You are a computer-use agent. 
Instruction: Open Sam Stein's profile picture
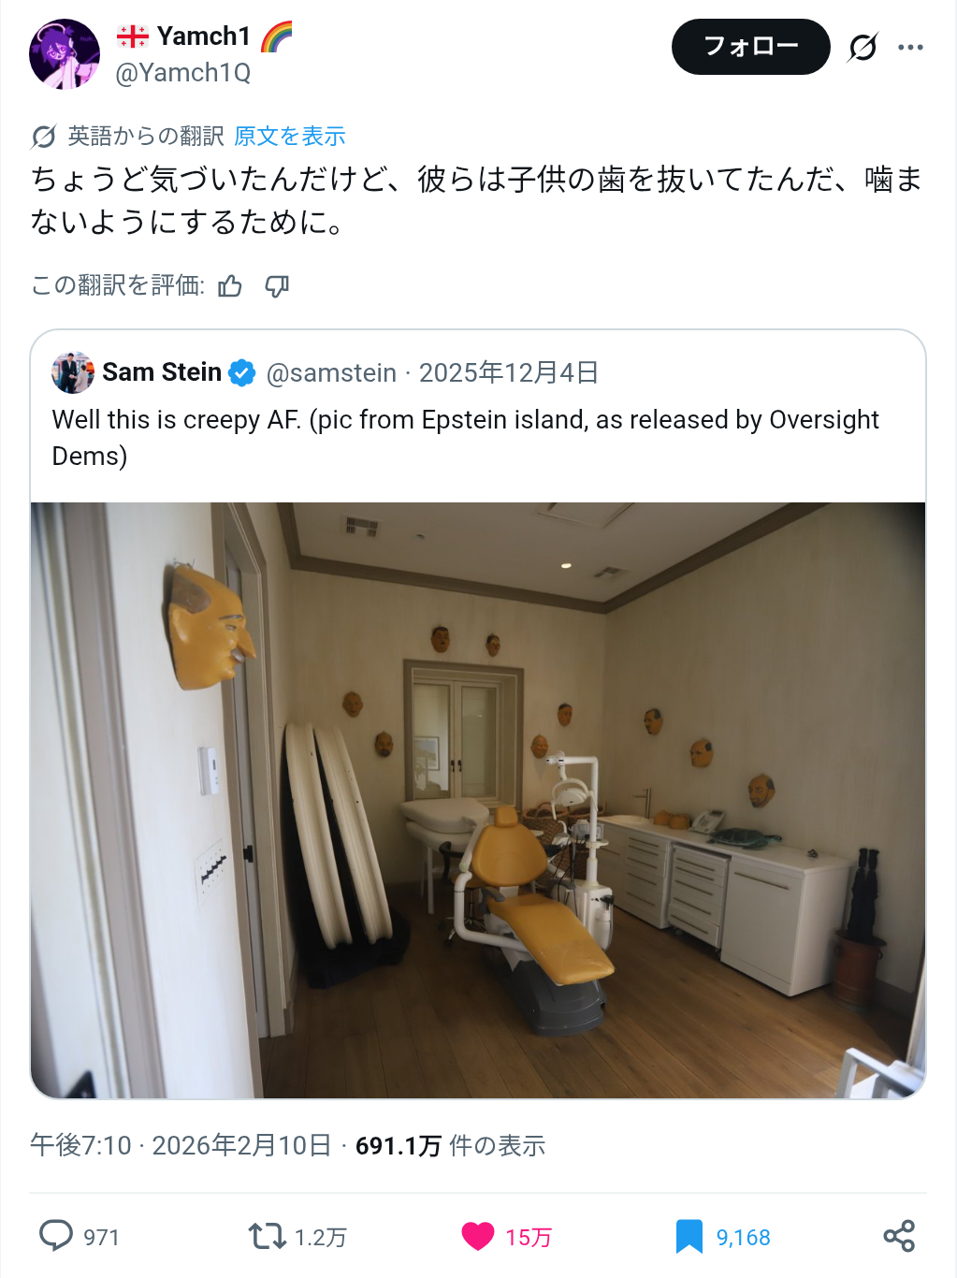pos(73,372)
